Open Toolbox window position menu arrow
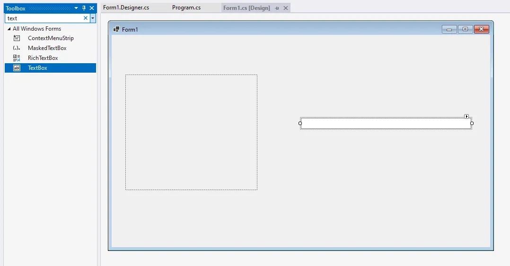 [76, 8]
